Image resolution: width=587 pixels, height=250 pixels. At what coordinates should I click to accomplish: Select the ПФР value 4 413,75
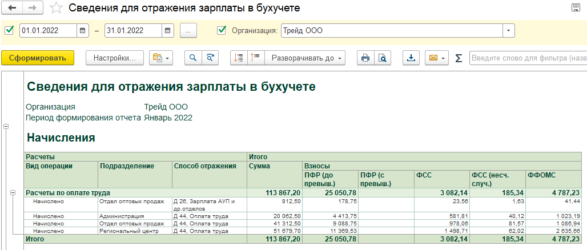tap(330, 216)
